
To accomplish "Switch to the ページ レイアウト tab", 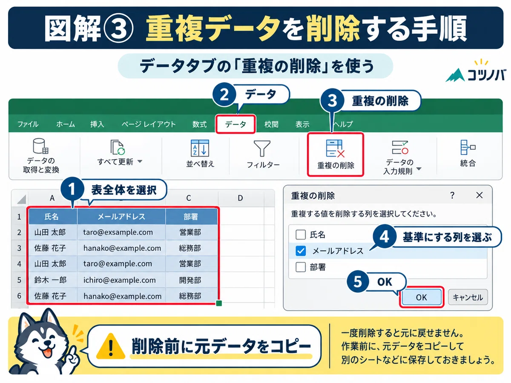I will coord(148,124).
